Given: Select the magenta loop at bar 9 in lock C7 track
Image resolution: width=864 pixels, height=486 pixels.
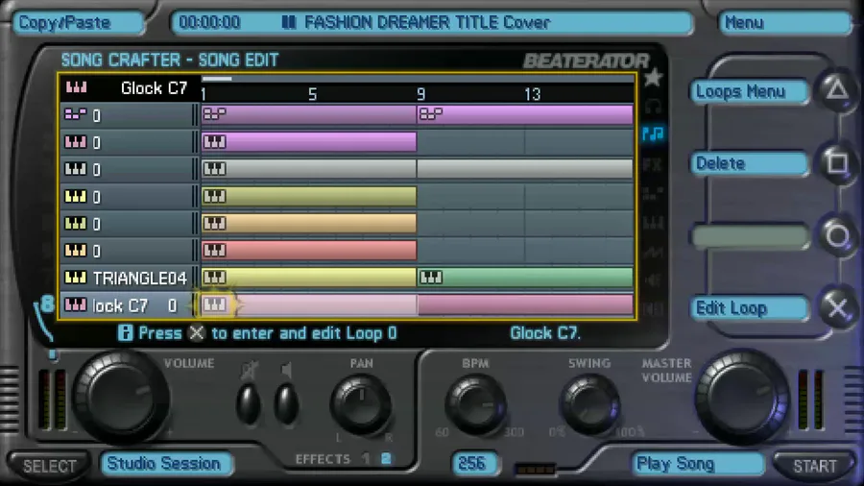Looking at the screenshot, I should tap(524, 304).
